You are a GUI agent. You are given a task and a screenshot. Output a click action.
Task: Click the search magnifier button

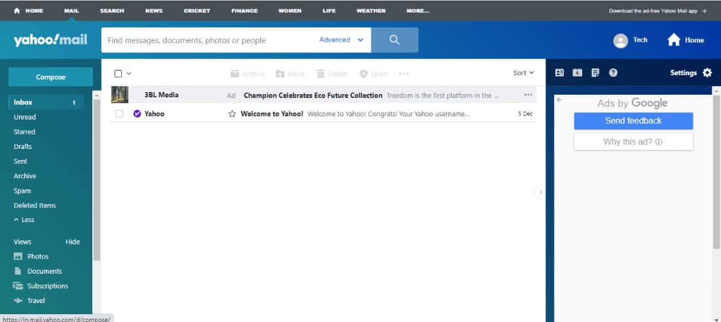(x=394, y=40)
